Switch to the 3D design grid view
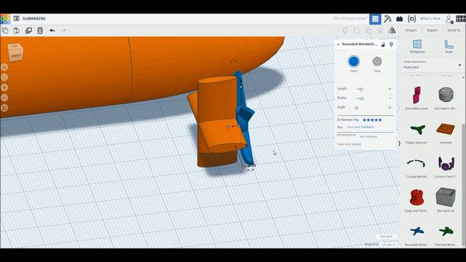Viewport: 466px width, 262px height. pyautogui.click(x=376, y=19)
